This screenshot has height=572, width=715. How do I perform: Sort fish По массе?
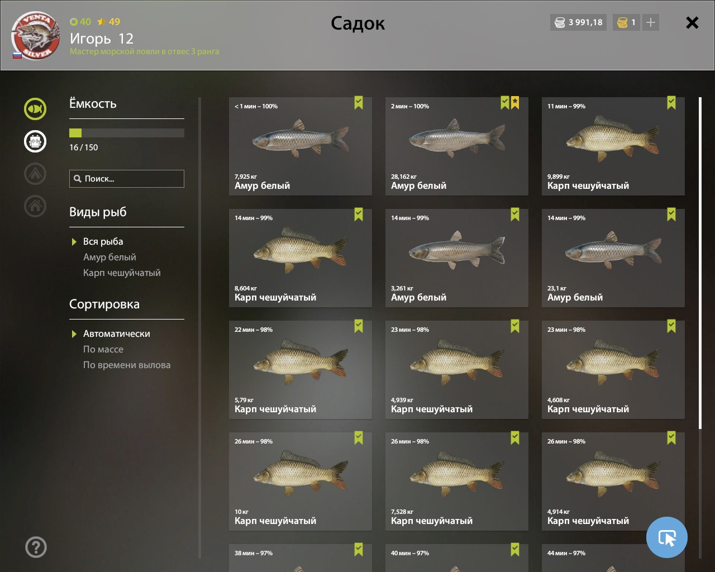[103, 349]
